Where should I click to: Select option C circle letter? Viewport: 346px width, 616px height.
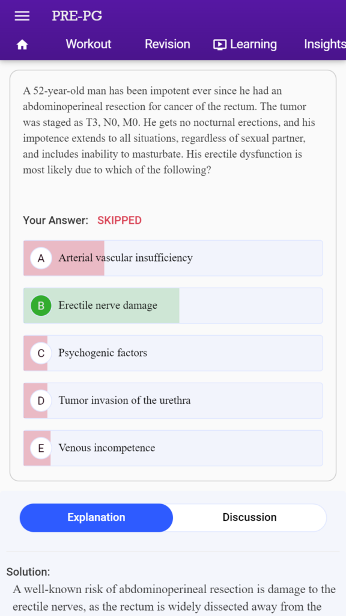tap(41, 353)
